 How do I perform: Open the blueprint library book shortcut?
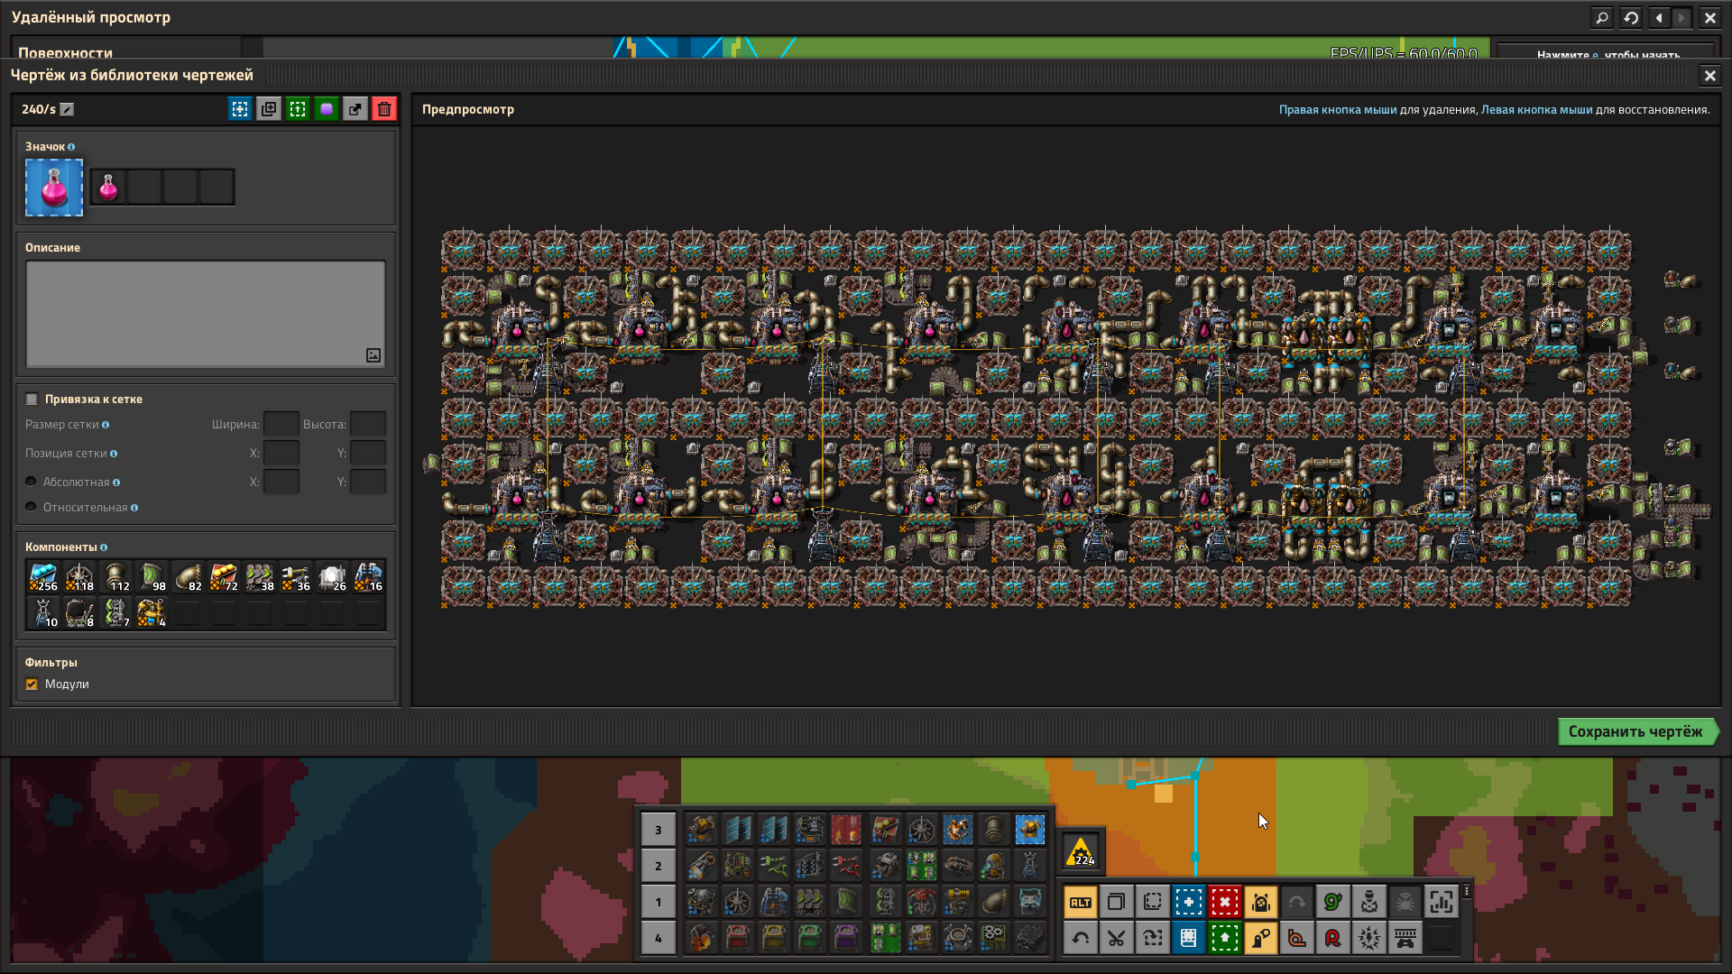[1188, 938]
